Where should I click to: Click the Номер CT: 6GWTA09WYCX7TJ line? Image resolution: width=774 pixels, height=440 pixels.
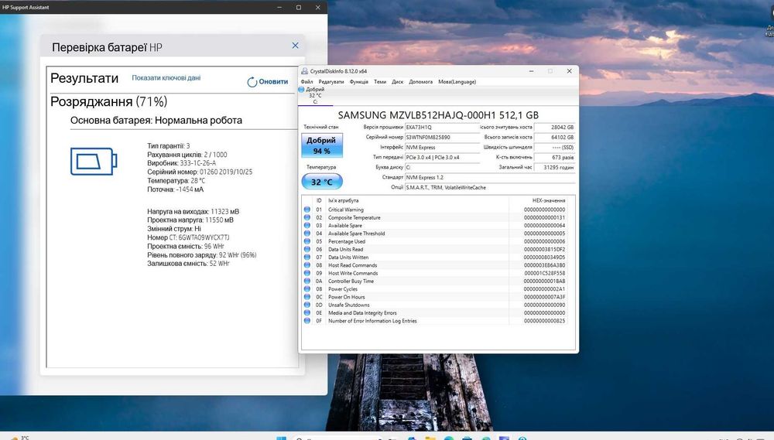click(x=188, y=237)
